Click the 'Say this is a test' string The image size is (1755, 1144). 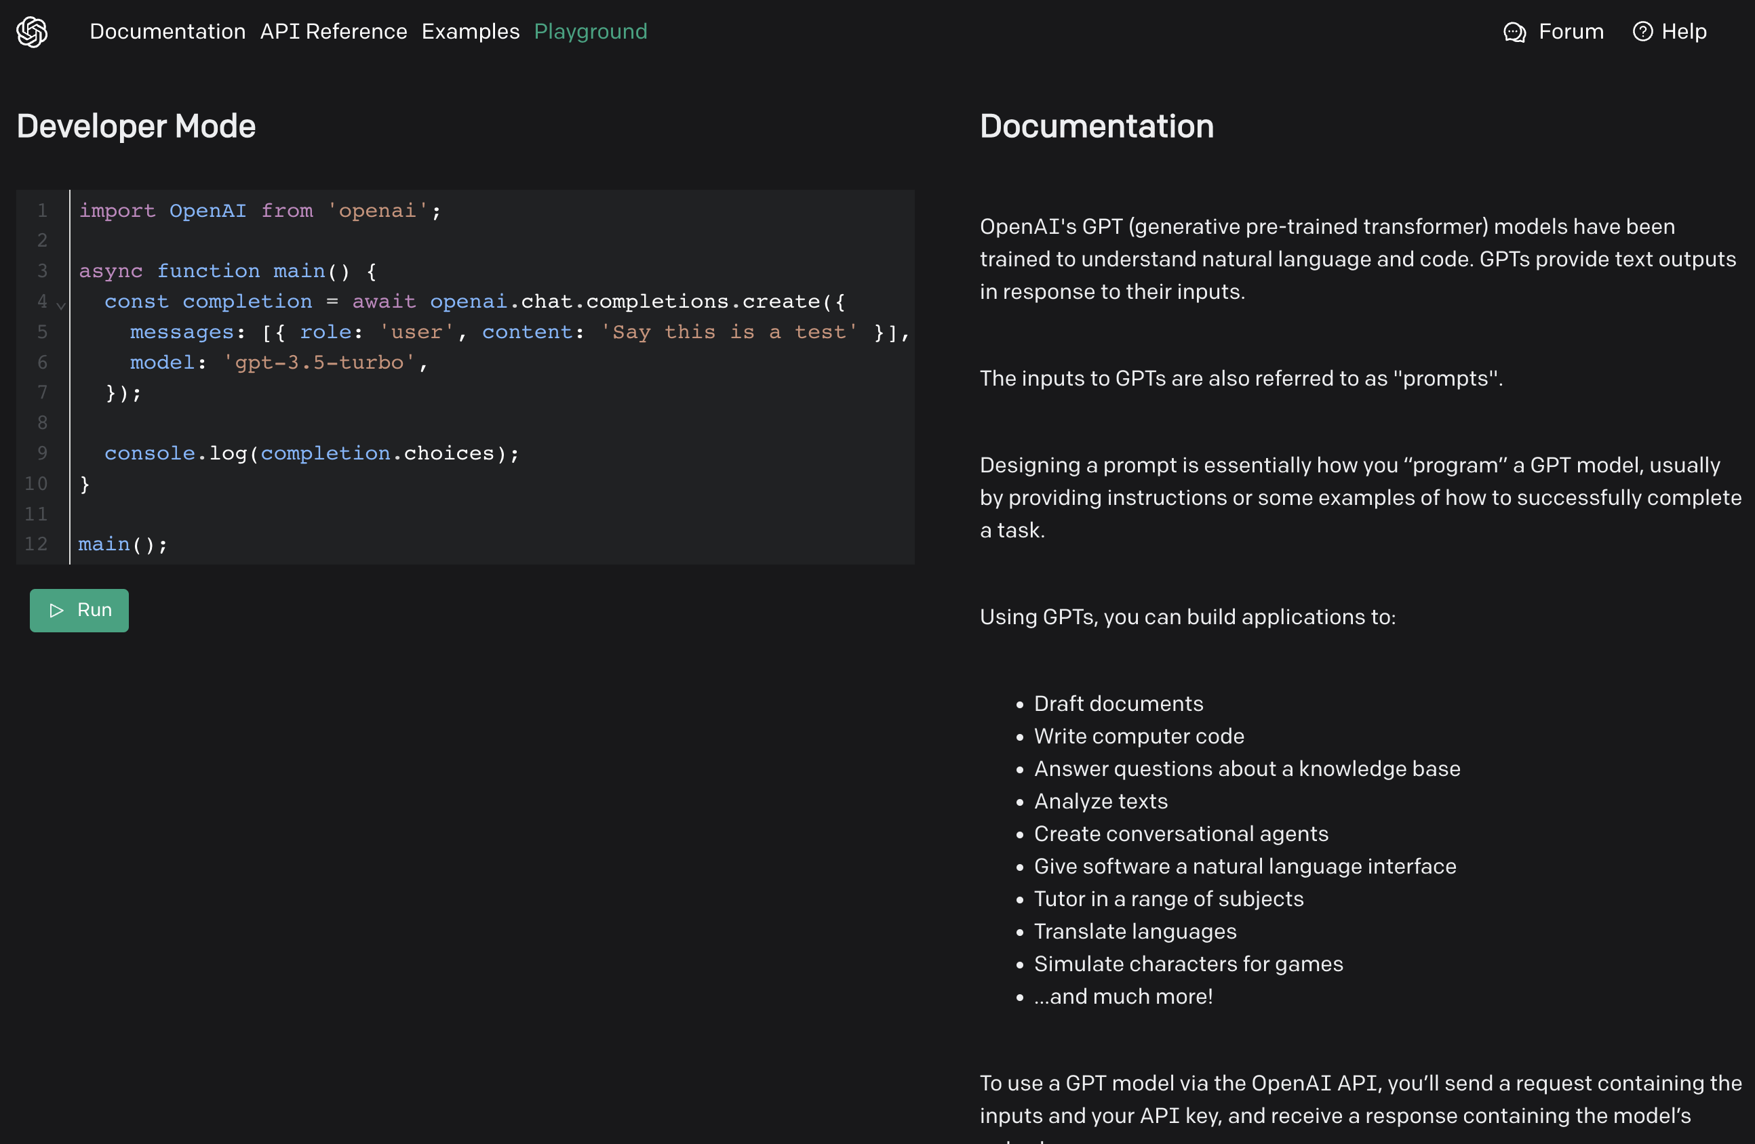pos(728,333)
